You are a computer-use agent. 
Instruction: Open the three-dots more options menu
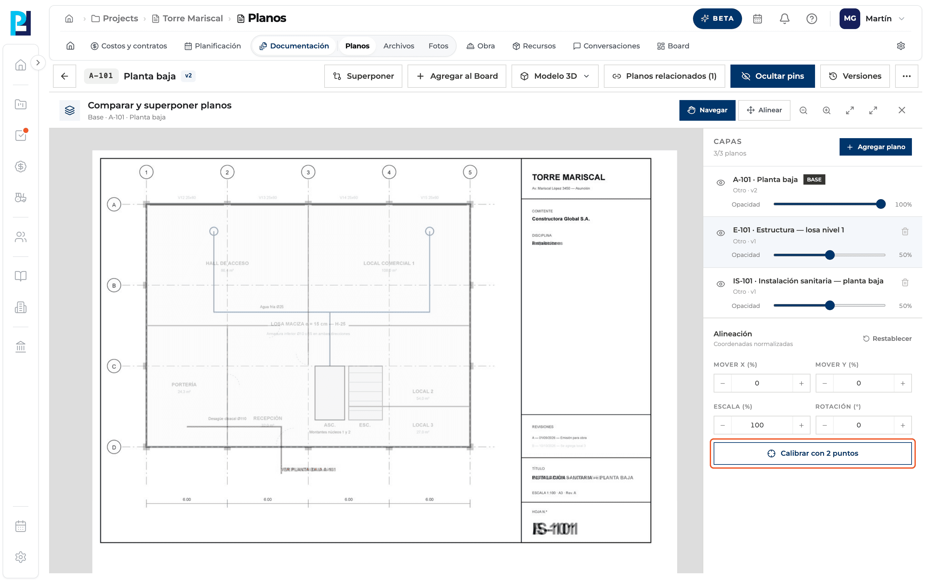906,76
